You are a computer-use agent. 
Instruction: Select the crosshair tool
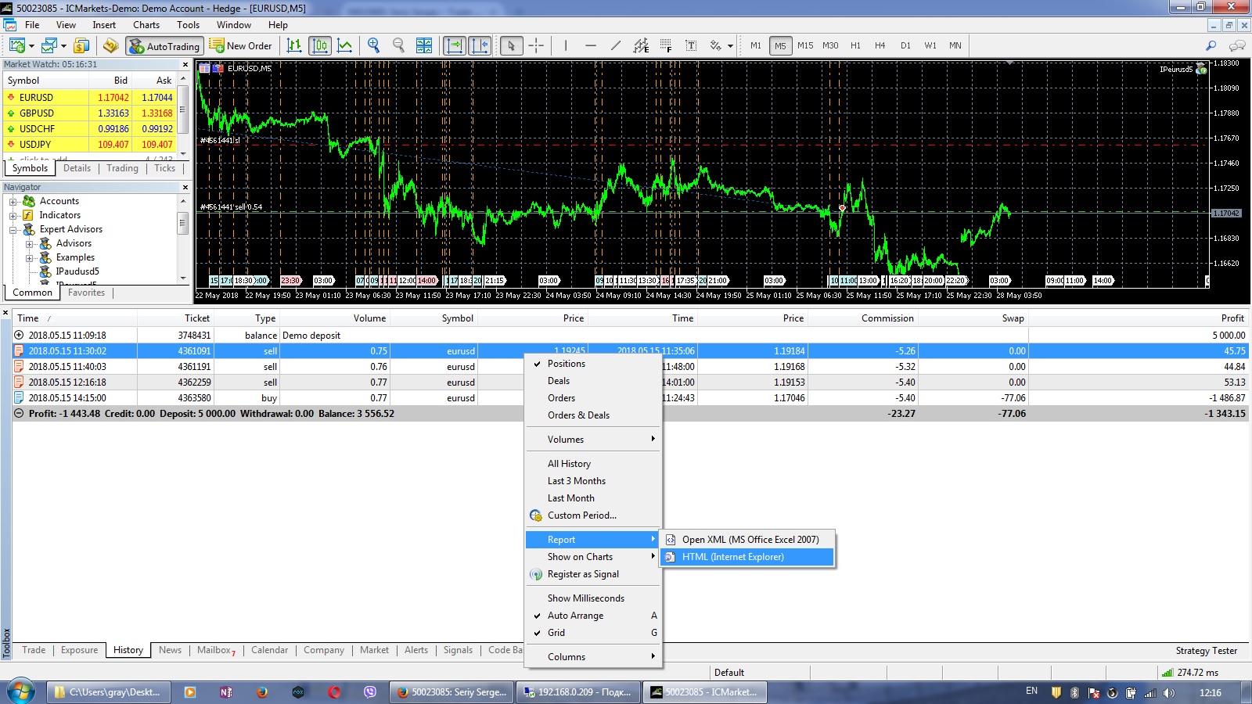pyautogui.click(x=536, y=45)
